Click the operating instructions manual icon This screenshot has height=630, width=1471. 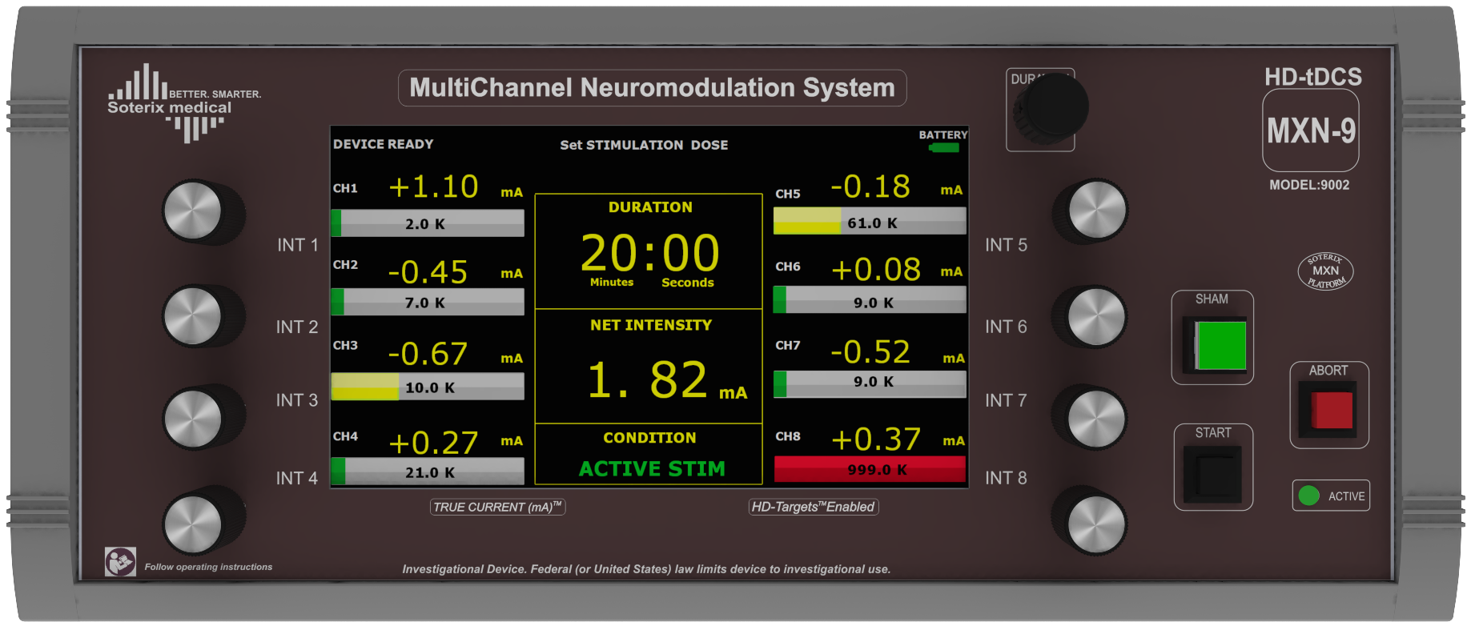point(120,562)
